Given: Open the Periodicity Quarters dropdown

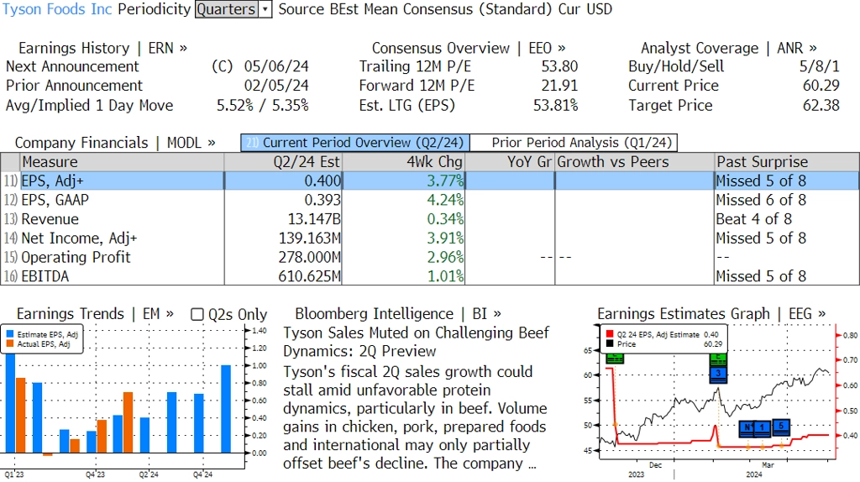Looking at the screenshot, I should tap(233, 9).
